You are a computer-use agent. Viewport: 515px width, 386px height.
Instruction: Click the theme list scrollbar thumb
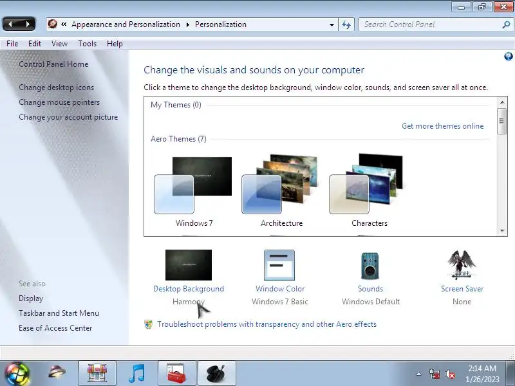point(502,121)
